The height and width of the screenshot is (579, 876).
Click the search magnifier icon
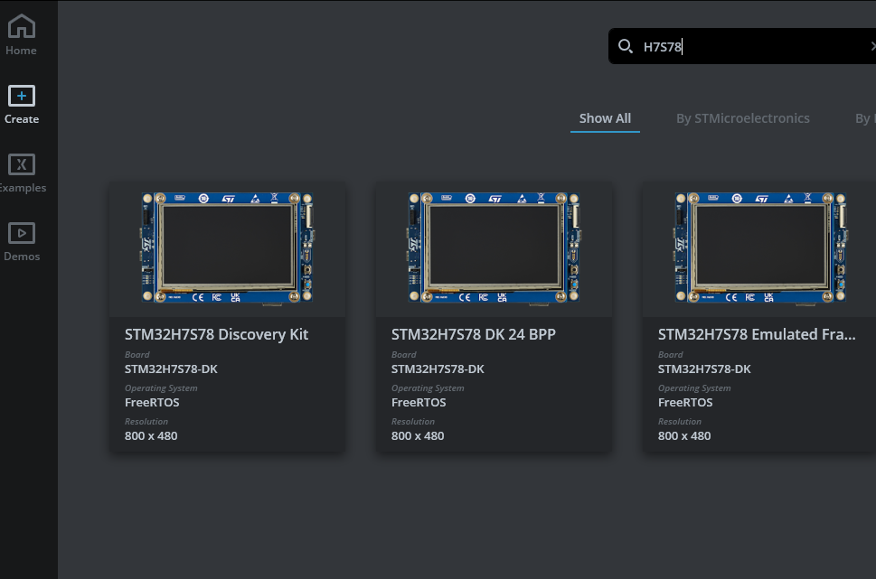point(625,46)
